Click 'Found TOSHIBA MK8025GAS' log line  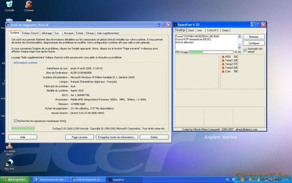pyautogui.click(x=197, y=36)
